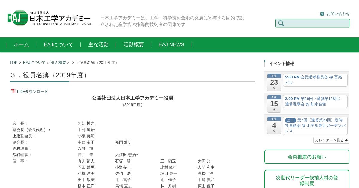Click the name 田中 敏宏
Screen dimensions: 359x188
click(86, 180)
